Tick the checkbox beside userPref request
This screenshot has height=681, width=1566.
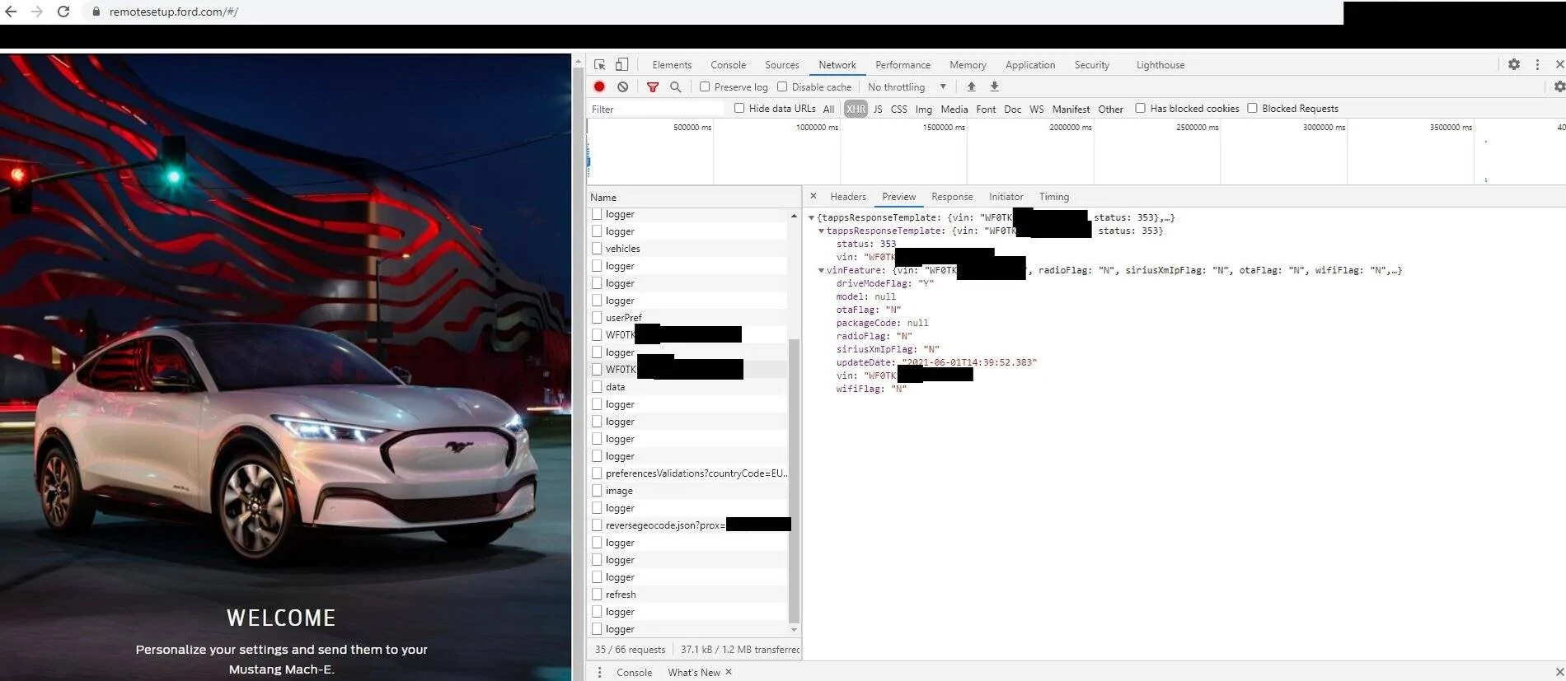(x=597, y=317)
